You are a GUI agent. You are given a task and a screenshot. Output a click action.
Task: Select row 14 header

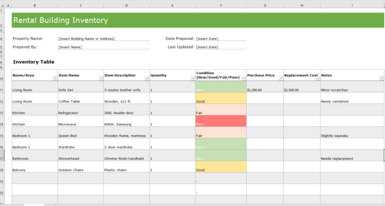coord(2,121)
